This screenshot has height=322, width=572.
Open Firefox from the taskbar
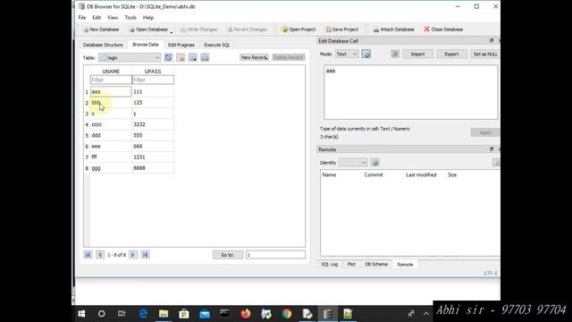click(246, 314)
